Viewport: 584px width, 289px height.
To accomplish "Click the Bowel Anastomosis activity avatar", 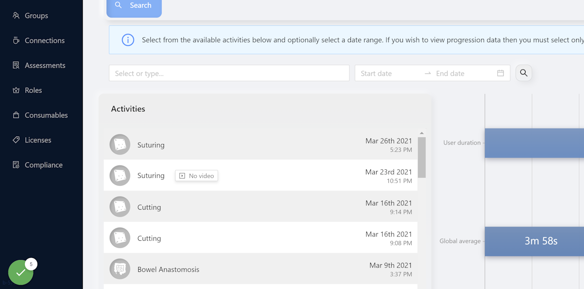I will coord(120,269).
